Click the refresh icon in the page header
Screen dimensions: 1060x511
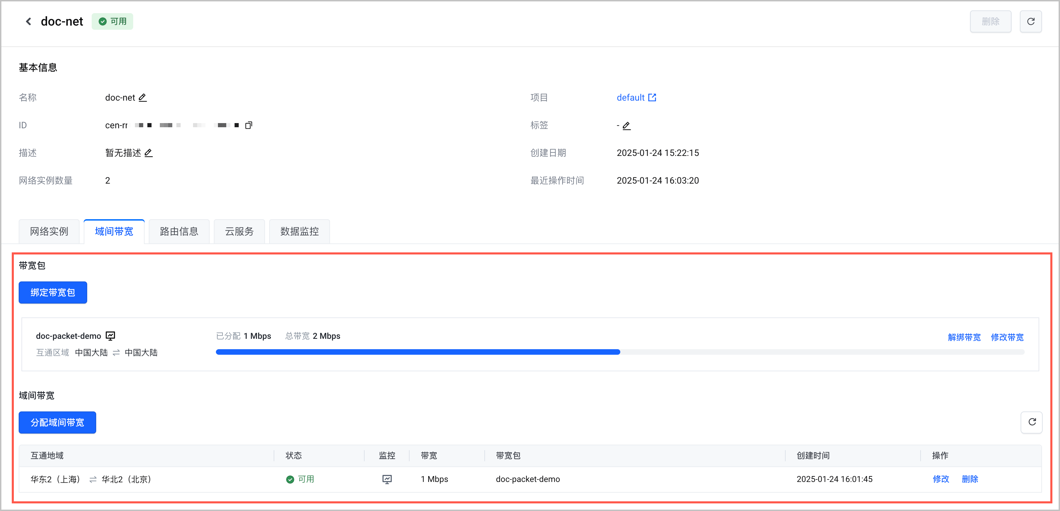[1030, 21]
